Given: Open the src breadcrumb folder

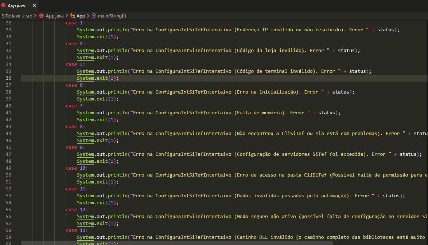Looking at the screenshot, I should click(29, 16).
